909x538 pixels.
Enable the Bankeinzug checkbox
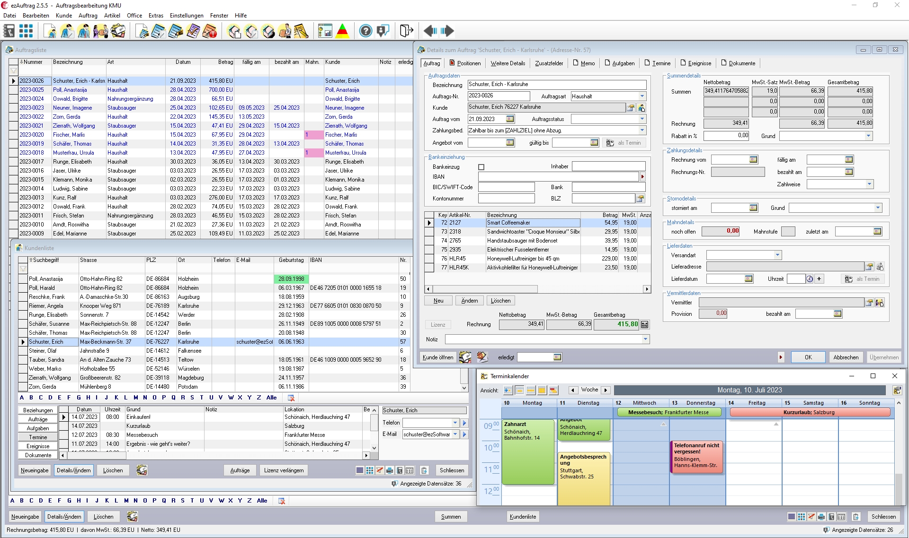pos(481,167)
